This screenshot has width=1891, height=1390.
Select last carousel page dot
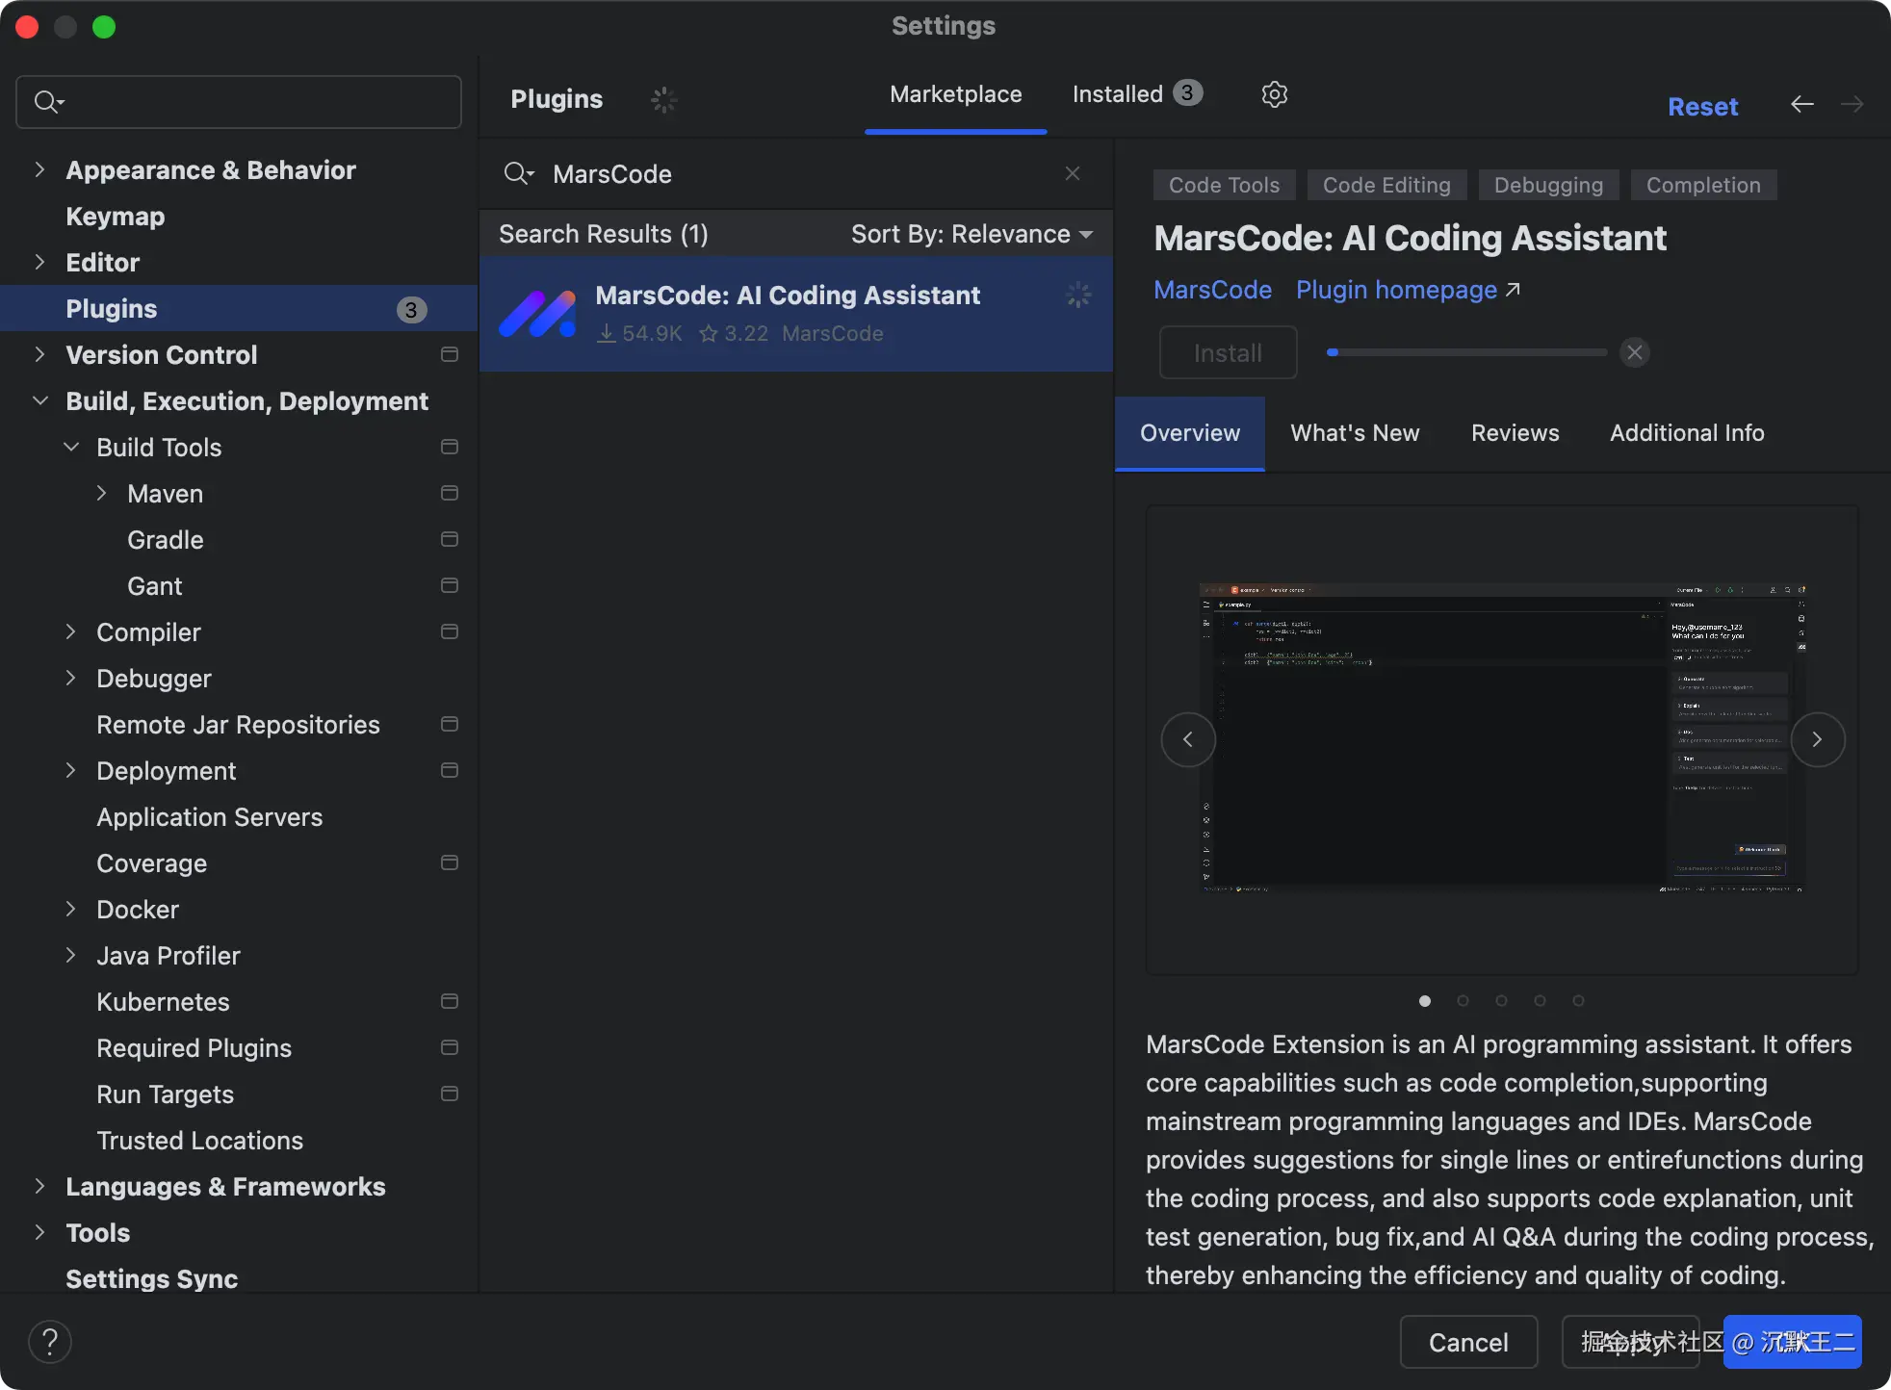[1578, 1000]
